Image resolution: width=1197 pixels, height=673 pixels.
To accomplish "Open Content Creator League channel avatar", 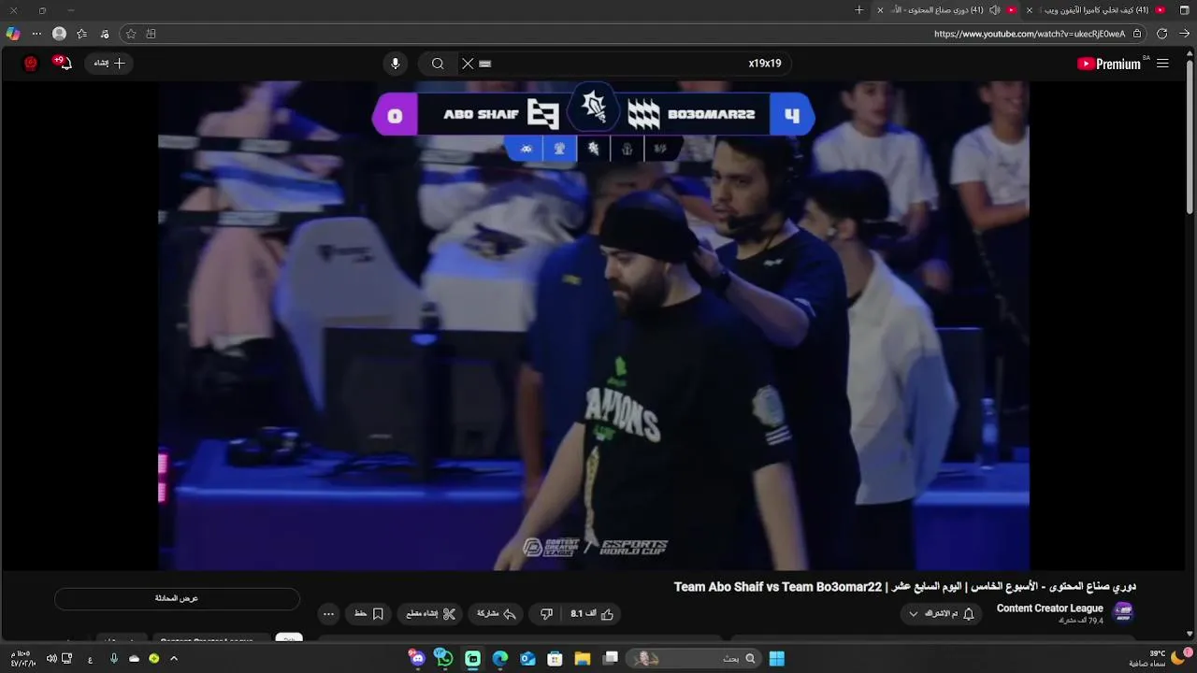I will [x=1123, y=612].
